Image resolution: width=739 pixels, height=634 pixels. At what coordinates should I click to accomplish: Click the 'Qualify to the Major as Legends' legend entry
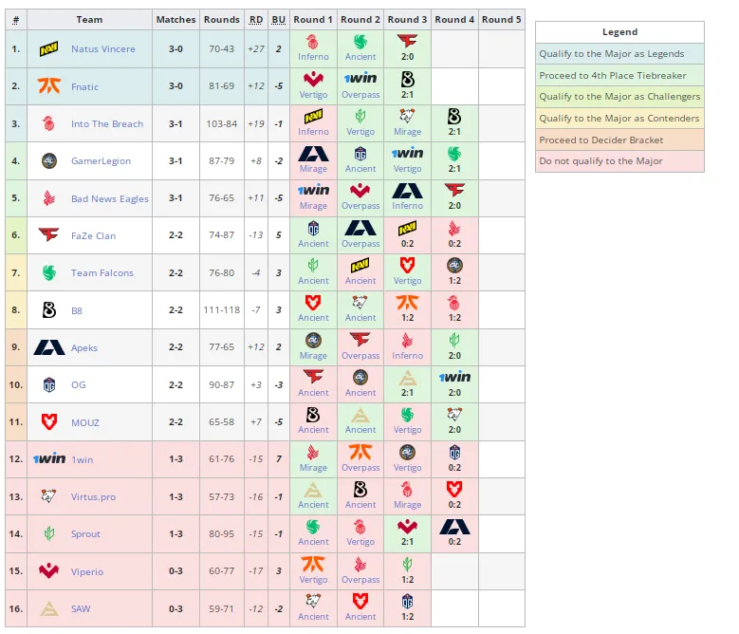coord(619,54)
